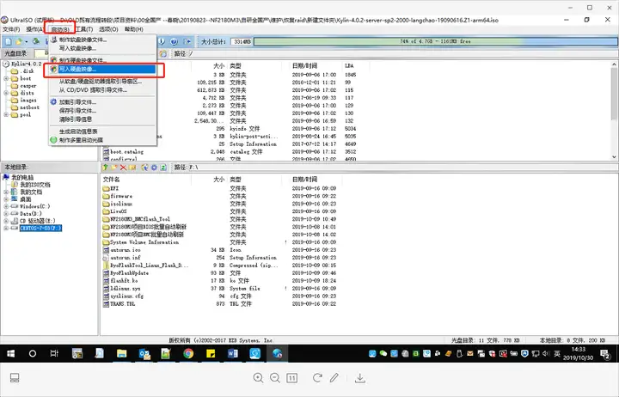Click the upper pane vertical scrollbar
Screen dimensions: 619x397
coord(614,111)
